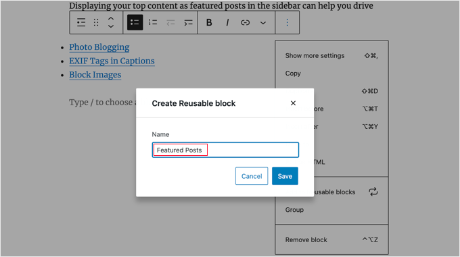Click Cancel in the Create Reusable block dialog

(x=252, y=176)
